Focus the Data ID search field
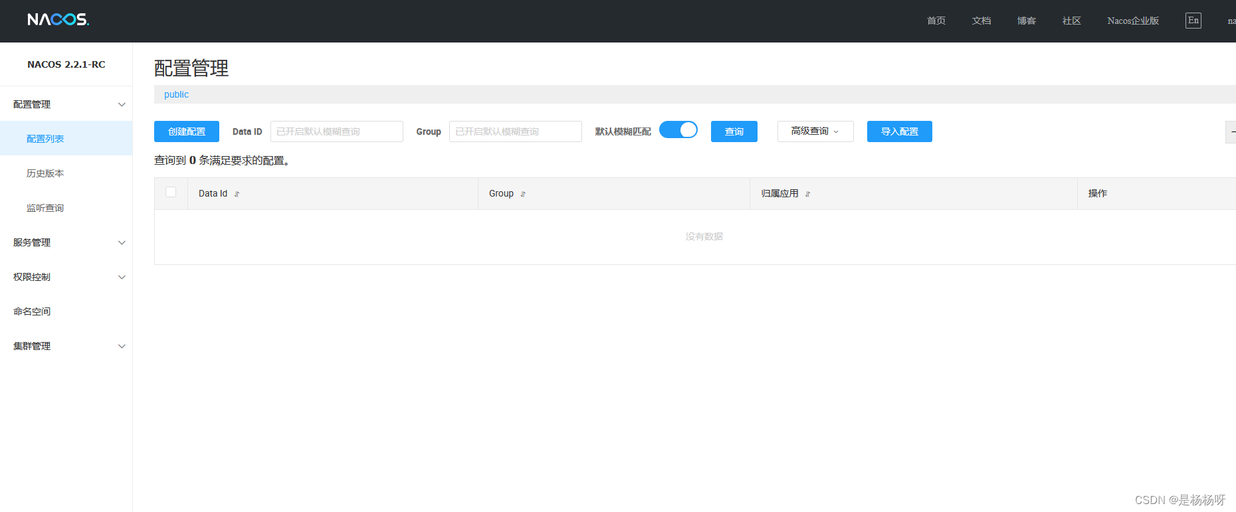 point(337,131)
